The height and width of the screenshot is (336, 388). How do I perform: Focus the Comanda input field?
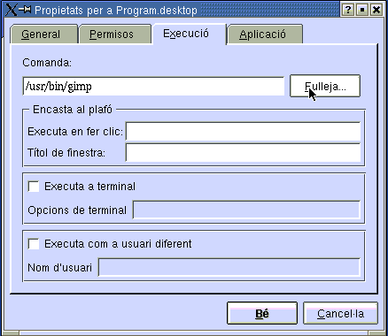153,87
